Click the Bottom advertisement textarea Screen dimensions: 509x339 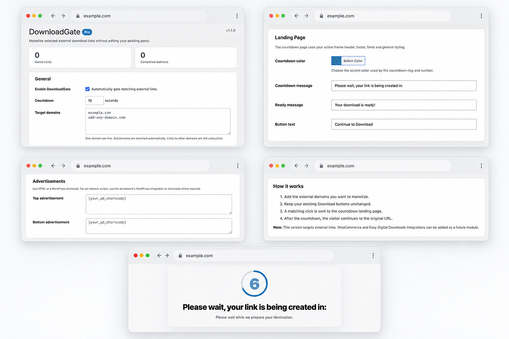[x=159, y=226]
